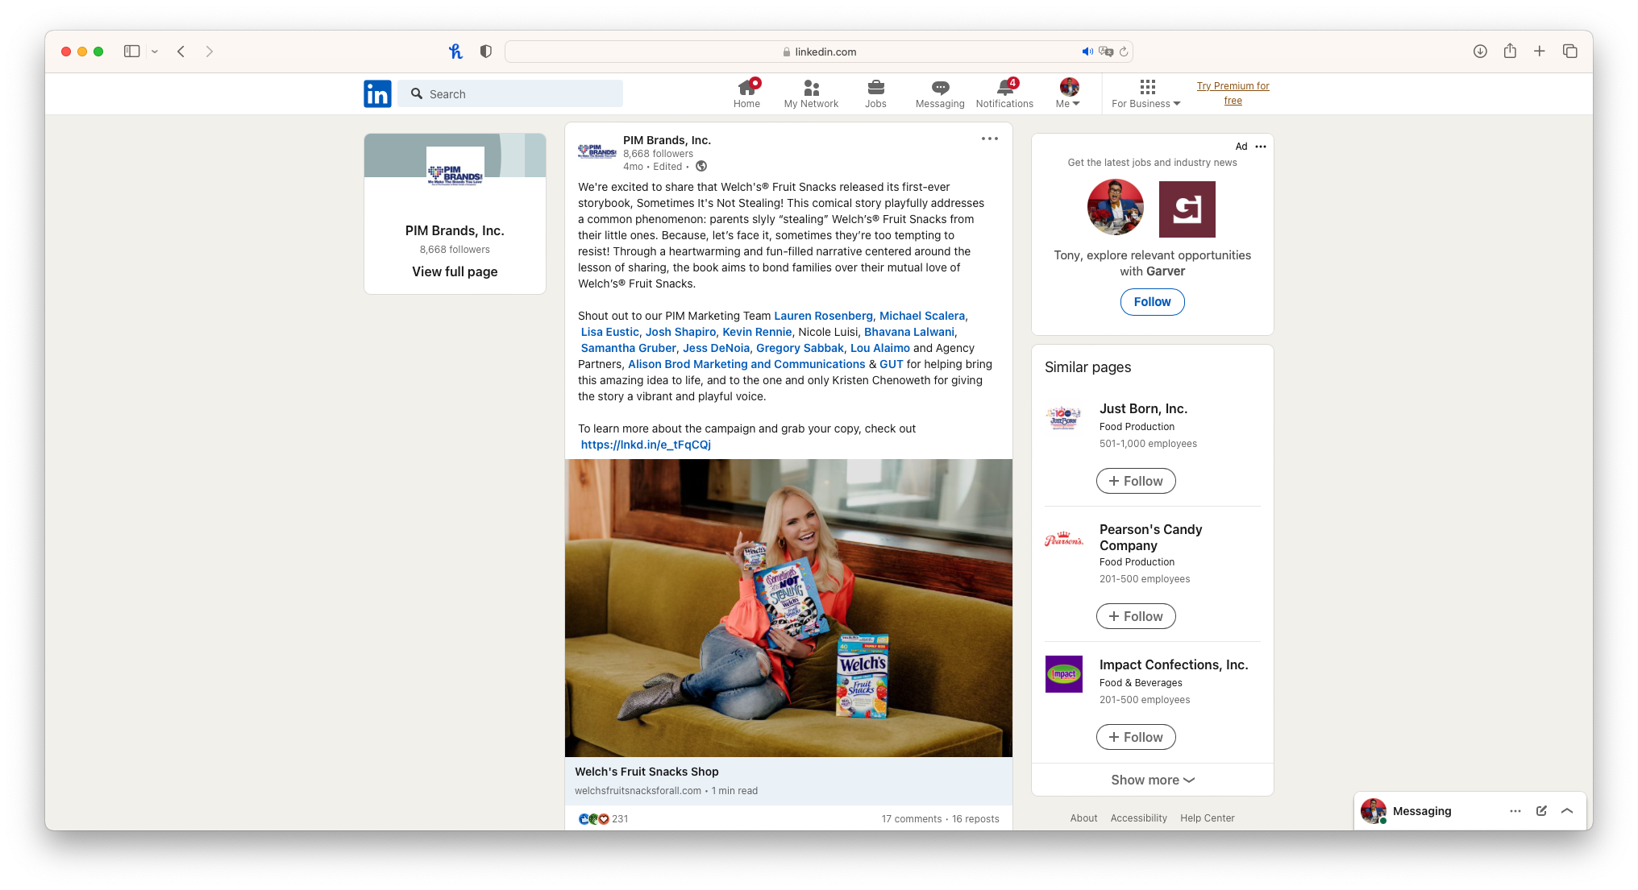
Task: Follow Pearson's Candy Company
Action: click(x=1136, y=616)
